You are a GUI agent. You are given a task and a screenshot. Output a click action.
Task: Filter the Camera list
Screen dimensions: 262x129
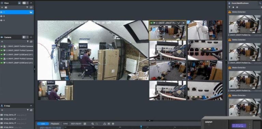coord(27,41)
